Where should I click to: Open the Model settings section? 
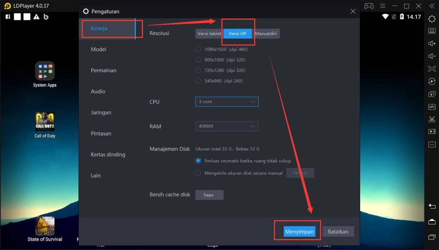pyautogui.click(x=108, y=50)
